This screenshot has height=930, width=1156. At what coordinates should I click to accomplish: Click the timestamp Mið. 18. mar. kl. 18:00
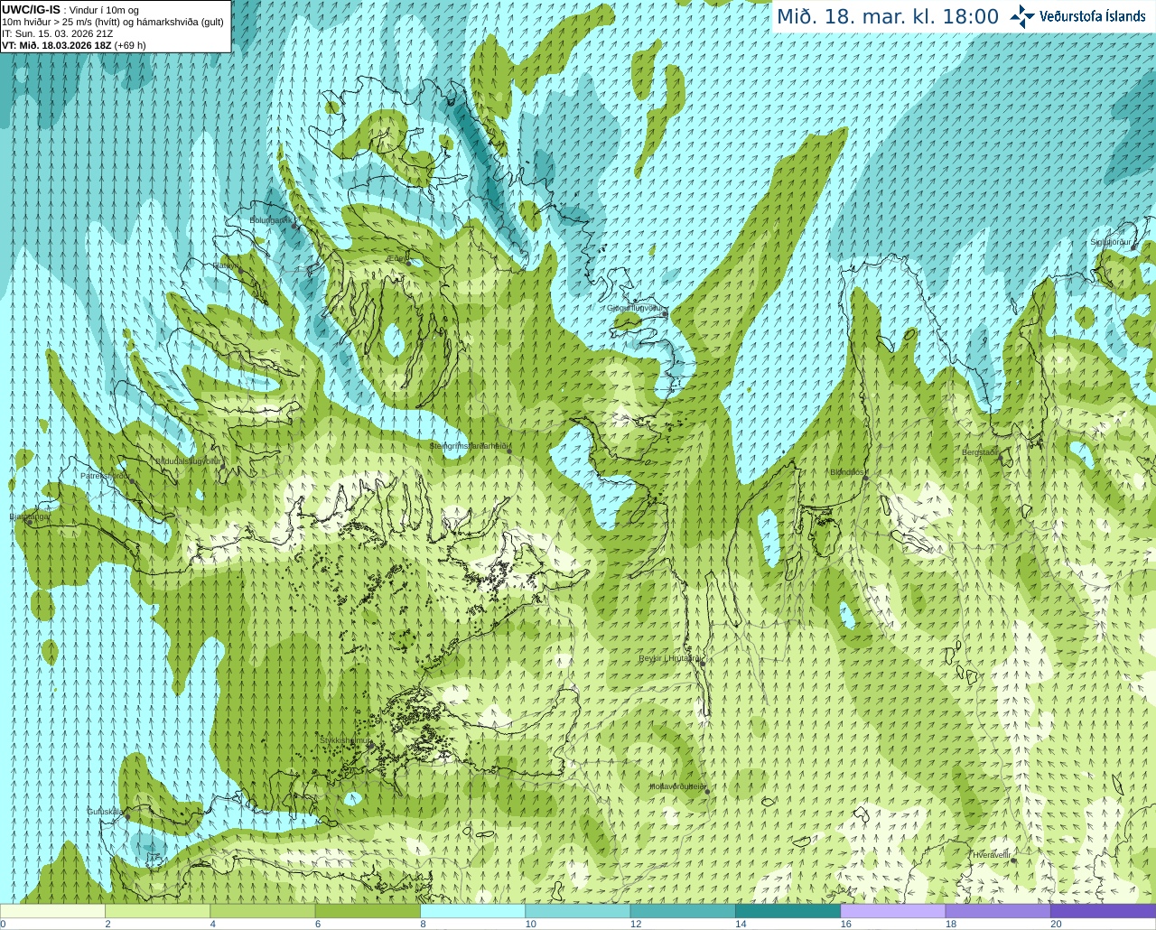click(887, 16)
